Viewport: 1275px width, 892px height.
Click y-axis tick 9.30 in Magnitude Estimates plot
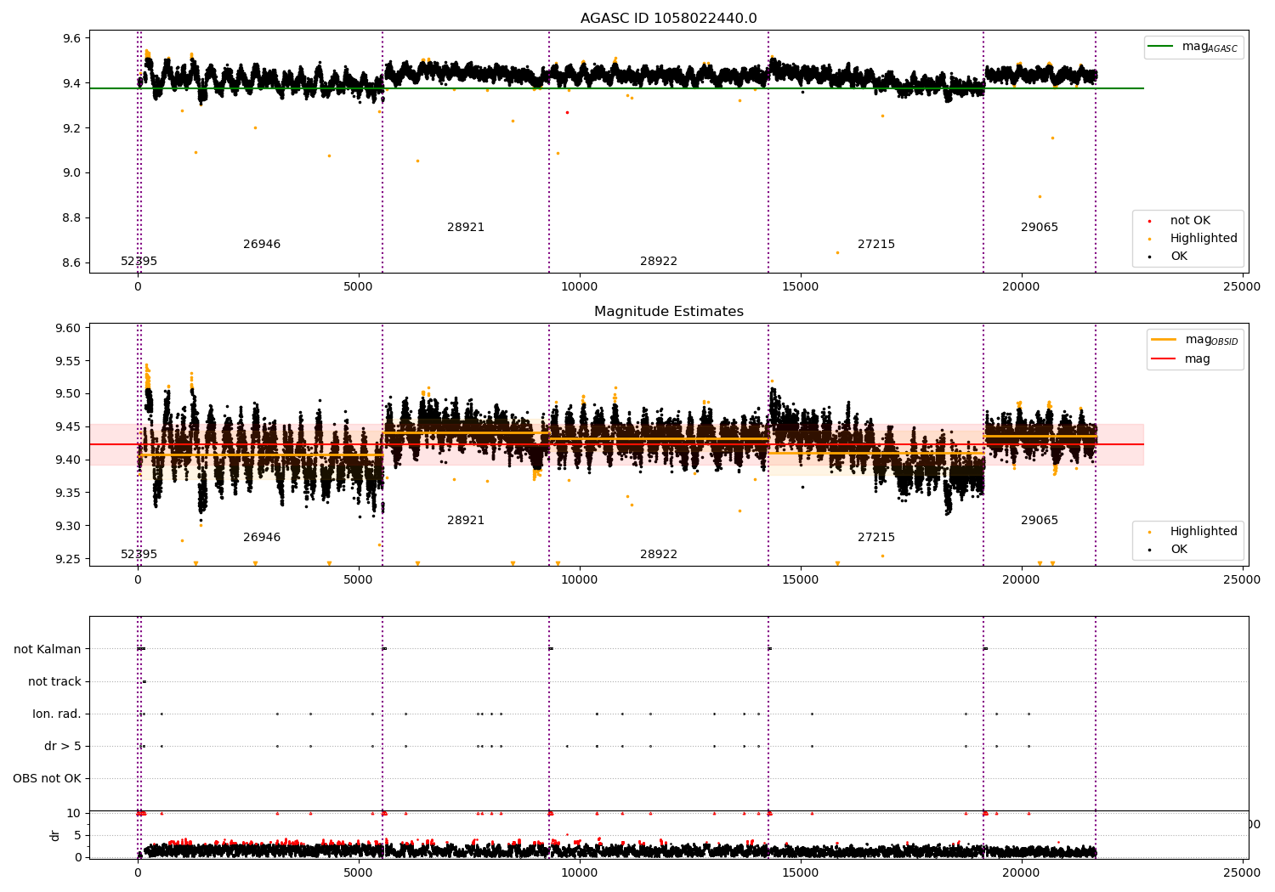pyautogui.click(x=68, y=527)
